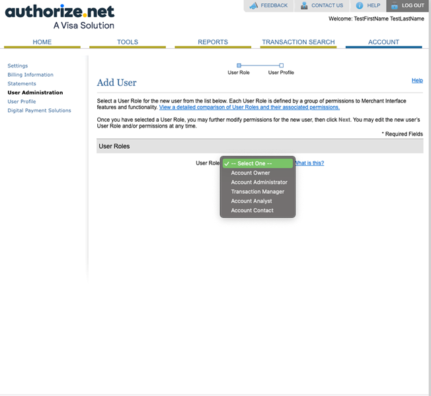Image resolution: width=431 pixels, height=396 pixels.
Task: Click the Feedback megaphone icon
Action: (x=253, y=5)
